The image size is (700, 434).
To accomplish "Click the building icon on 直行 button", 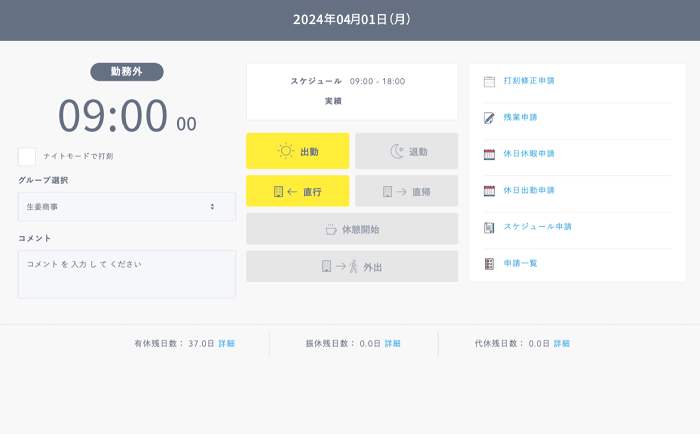I will click(x=278, y=192).
